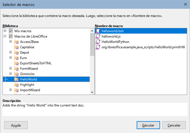190x133 pixels.
Task: Select the Depot library label
Action: (x=25, y=53)
